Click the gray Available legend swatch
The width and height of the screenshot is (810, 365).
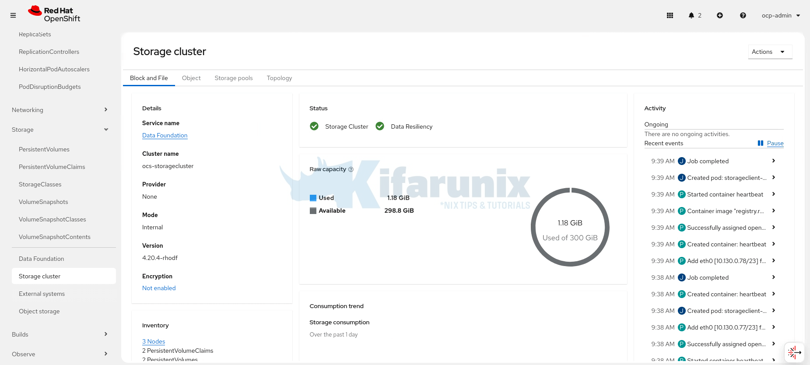click(x=313, y=211)
